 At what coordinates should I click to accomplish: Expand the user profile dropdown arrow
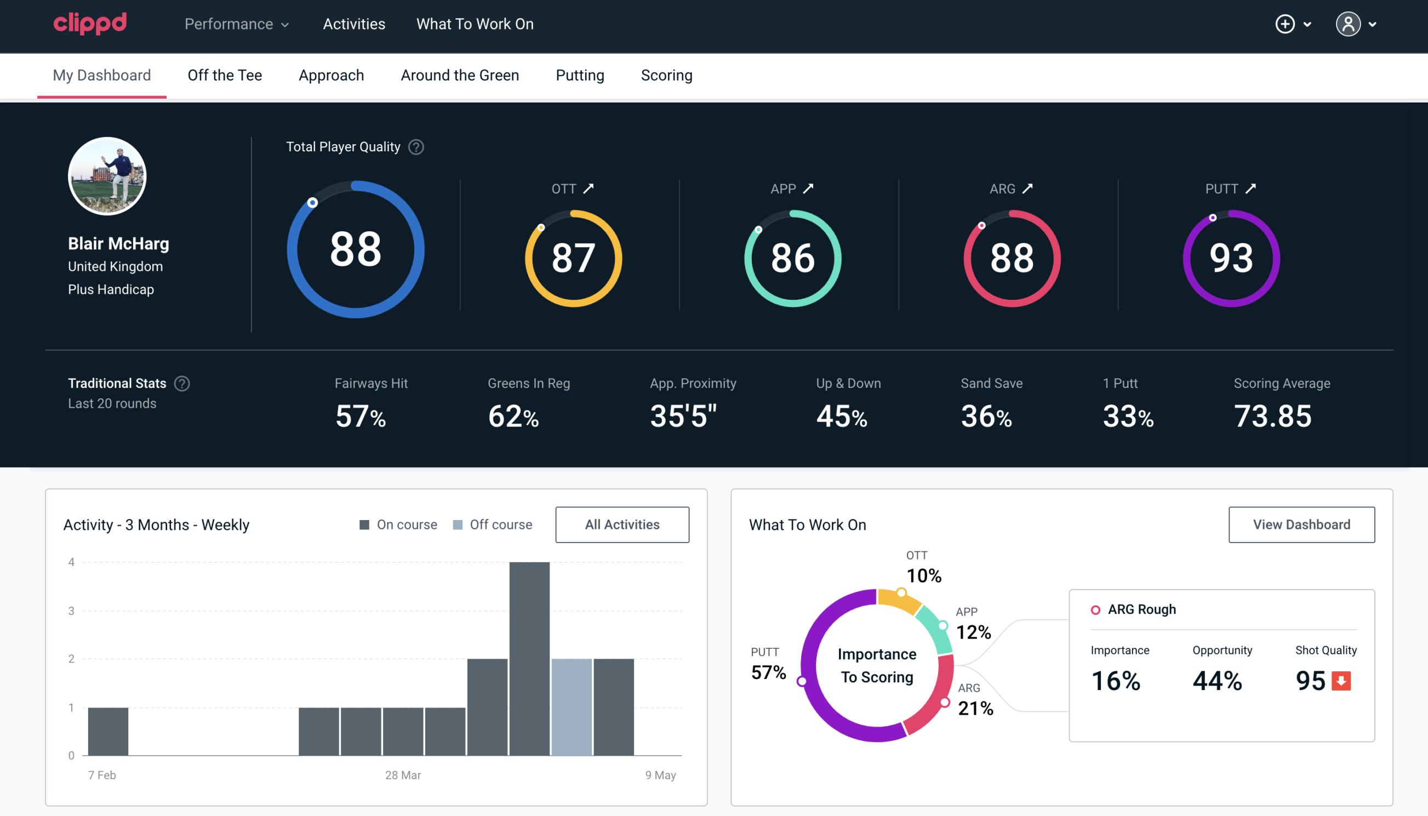[1373, 22]
